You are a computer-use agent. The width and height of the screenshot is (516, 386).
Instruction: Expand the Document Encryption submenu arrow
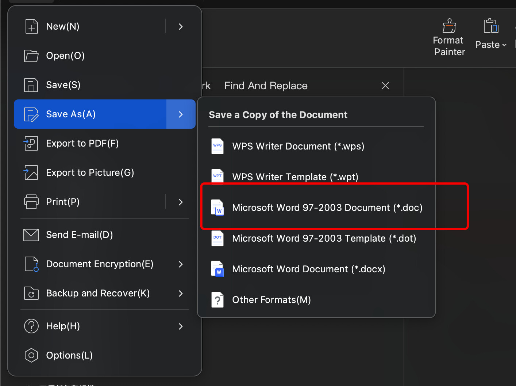pos(181,264)
